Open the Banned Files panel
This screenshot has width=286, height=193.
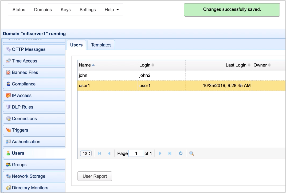(x=25, y=72)
